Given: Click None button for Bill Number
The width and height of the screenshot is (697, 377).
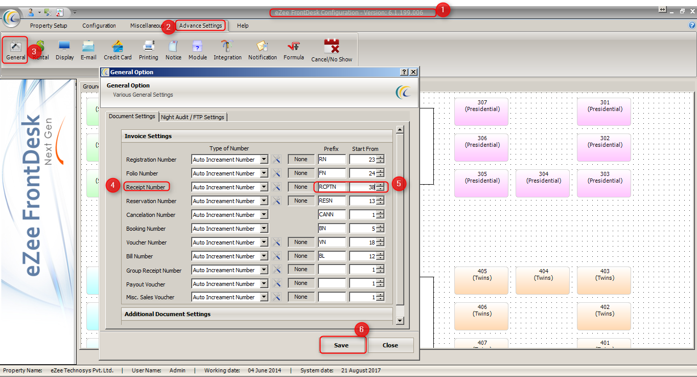Looking at the screenshot, I should point(301,256).
